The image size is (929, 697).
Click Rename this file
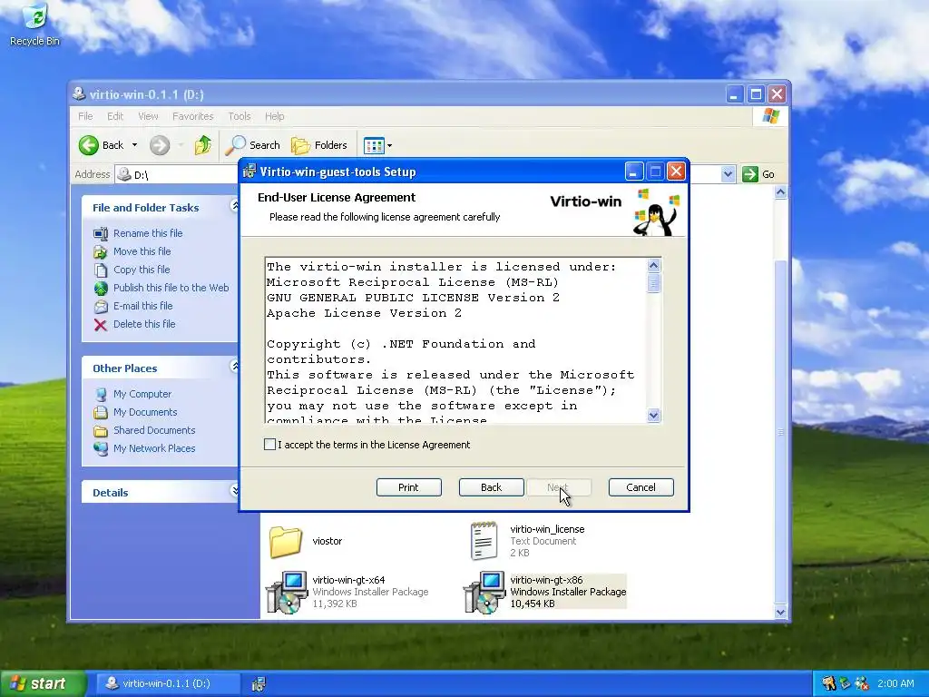click(148, 233)
